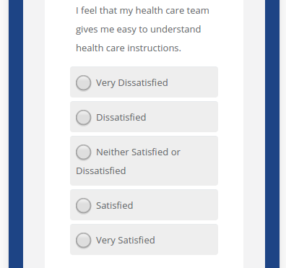Pick the Neither Satisfied or Dissatisfied radio circle
This screenshot has width=286, height=268.
click(83, 152)
